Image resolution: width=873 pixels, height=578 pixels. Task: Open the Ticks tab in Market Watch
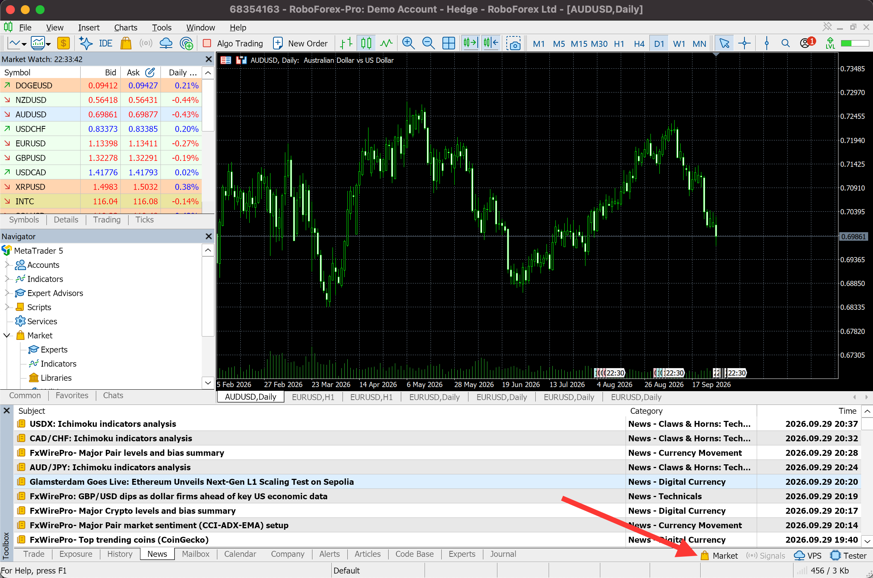[144, 220]
